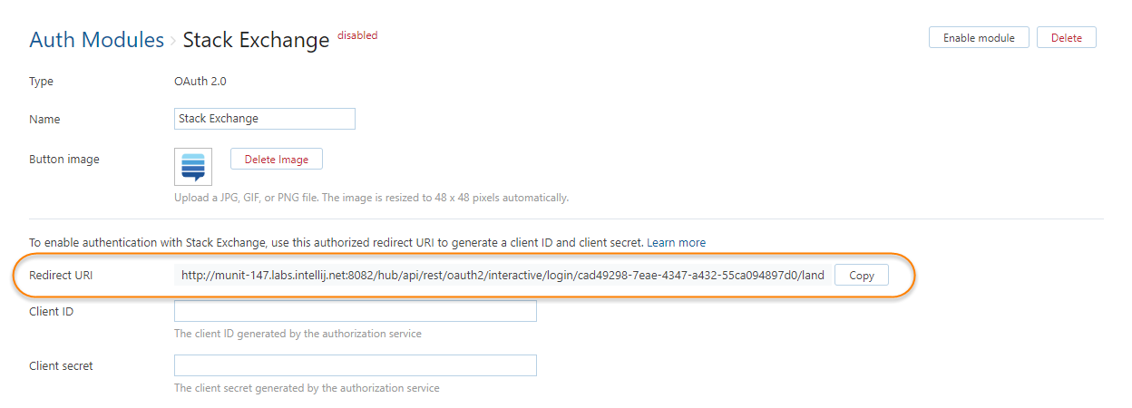The height and width of the screenshot is (408, 1132).
Task: Open the Learn more link
Action: 677,242
